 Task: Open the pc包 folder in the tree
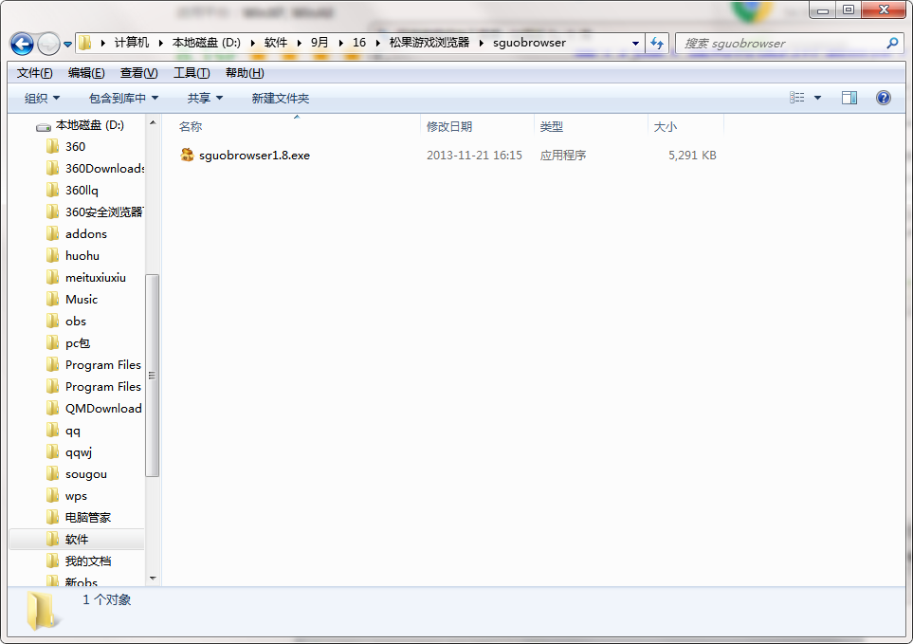click(78, 343)
